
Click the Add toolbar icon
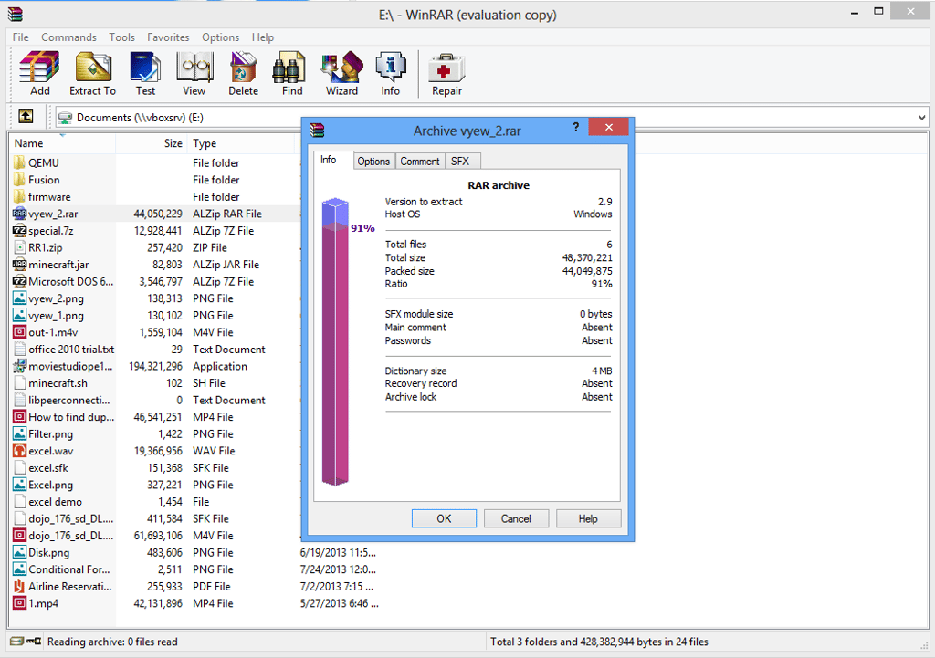39,73
